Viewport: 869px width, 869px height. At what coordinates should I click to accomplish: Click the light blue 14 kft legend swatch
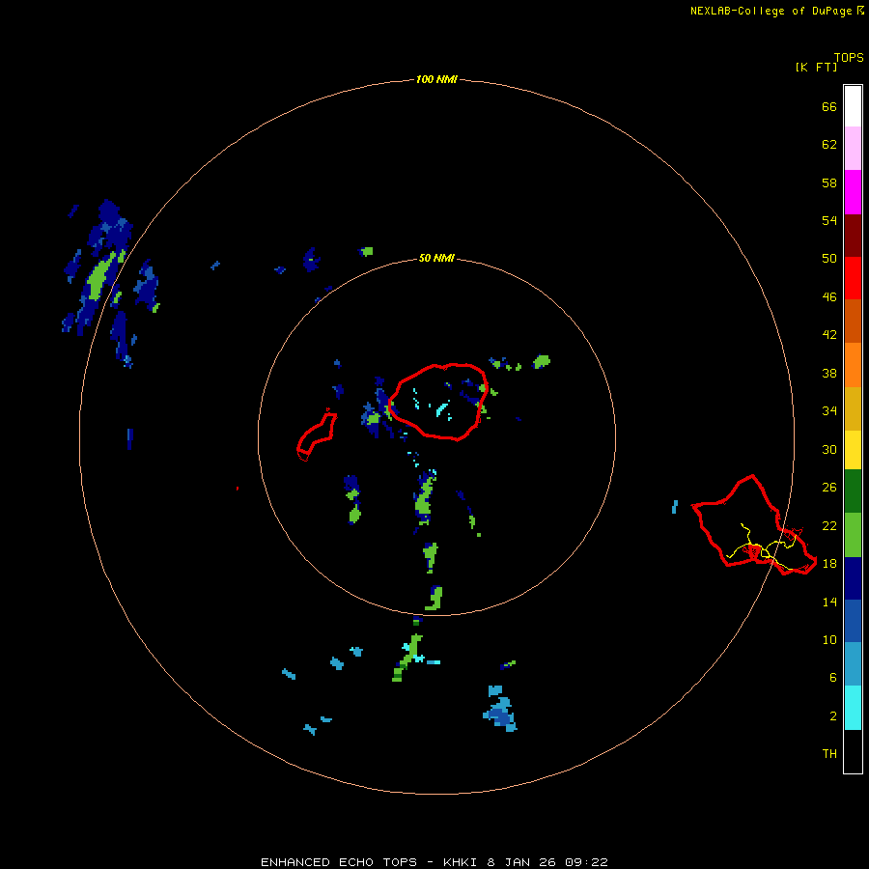click(x=853, y=664)
